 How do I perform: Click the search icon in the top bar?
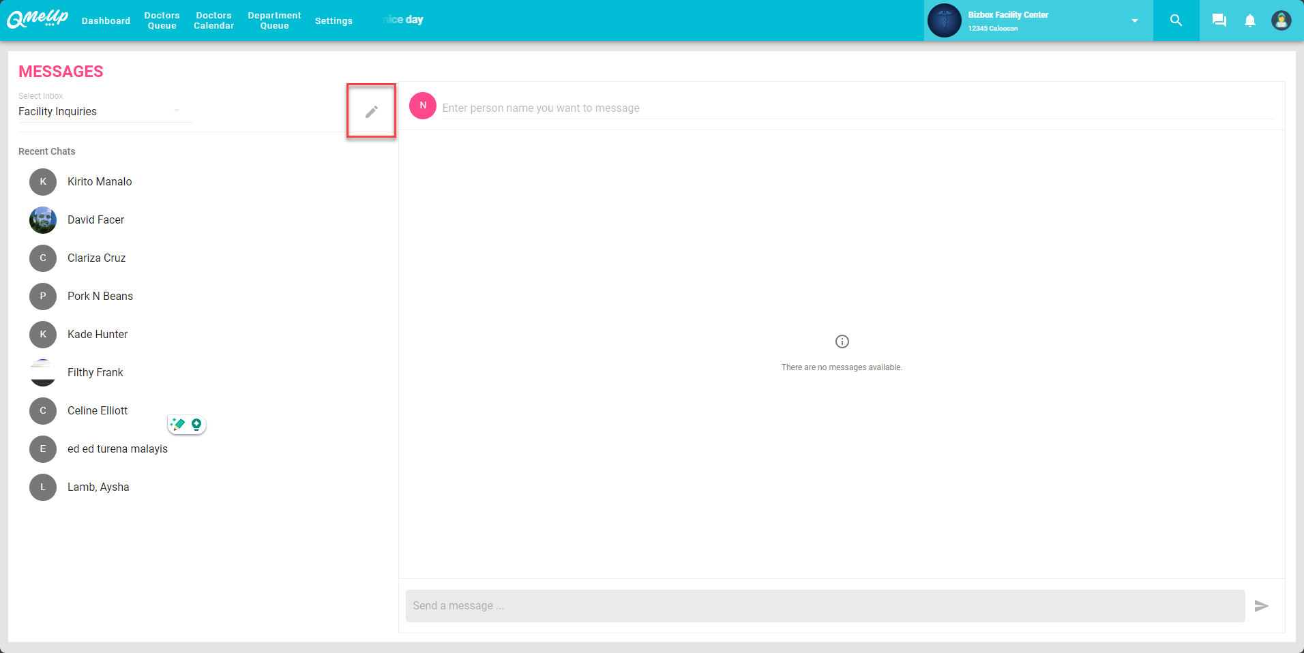1175,20
